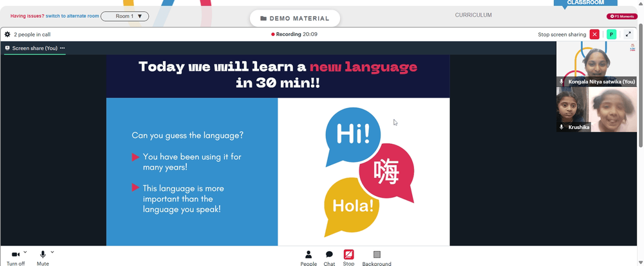Click Kongala Nitya satwika video thumbnail
The height and width of the screenshot is (266, 644).
coord(596,64)
